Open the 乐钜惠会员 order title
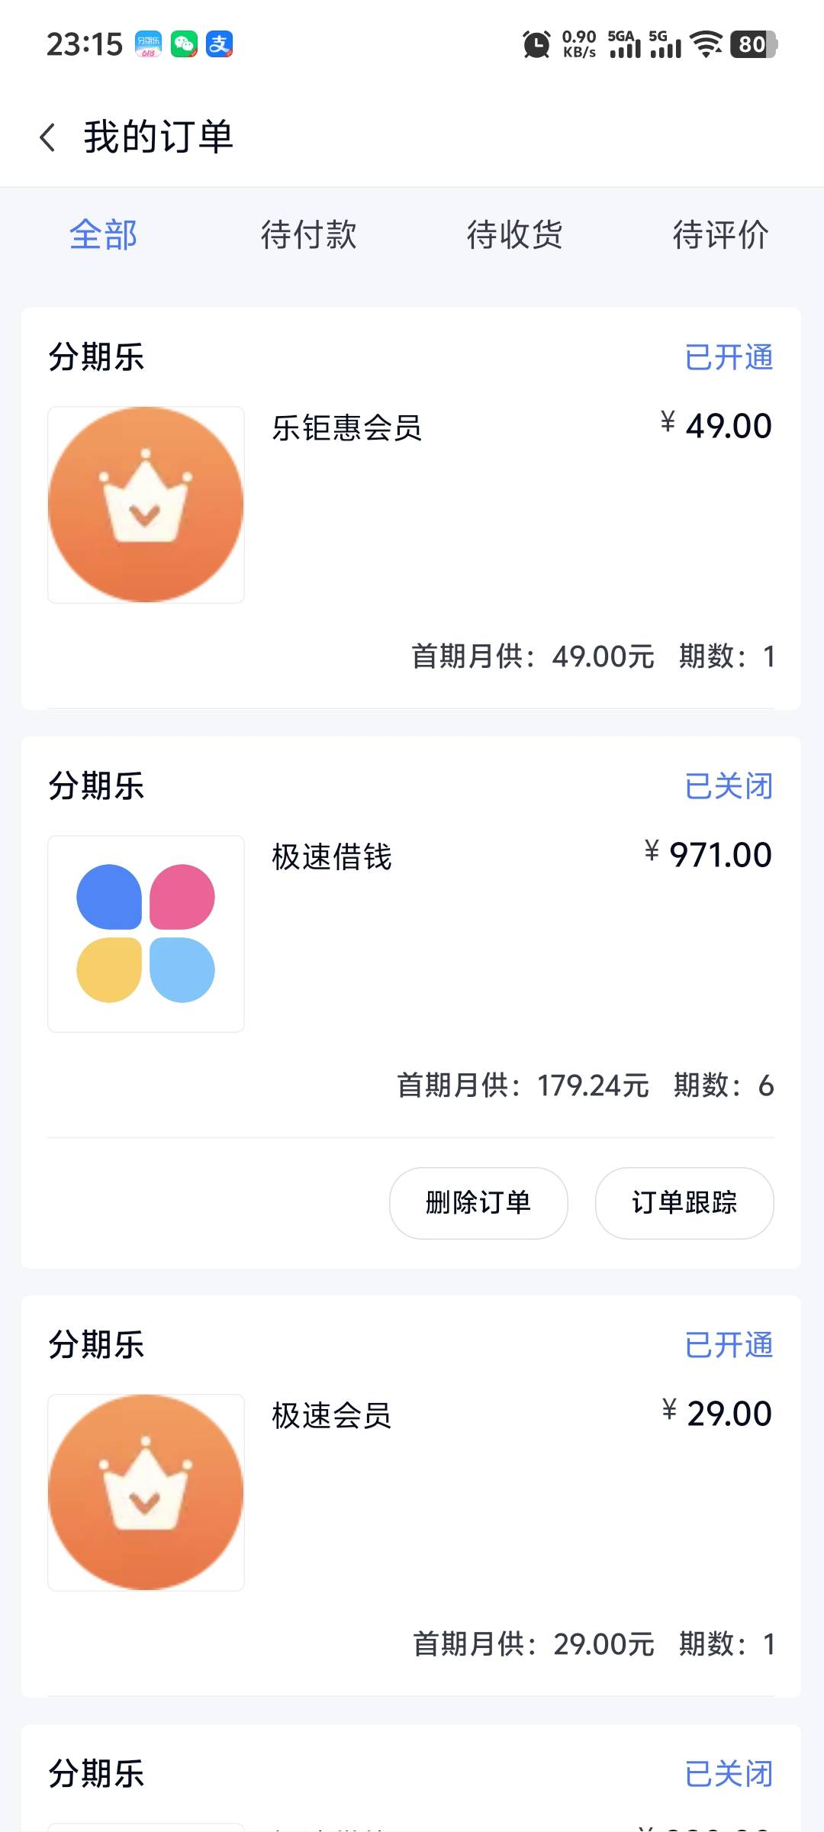Image resolution: width=824 pixels, height=1832 pixels. 347,427
